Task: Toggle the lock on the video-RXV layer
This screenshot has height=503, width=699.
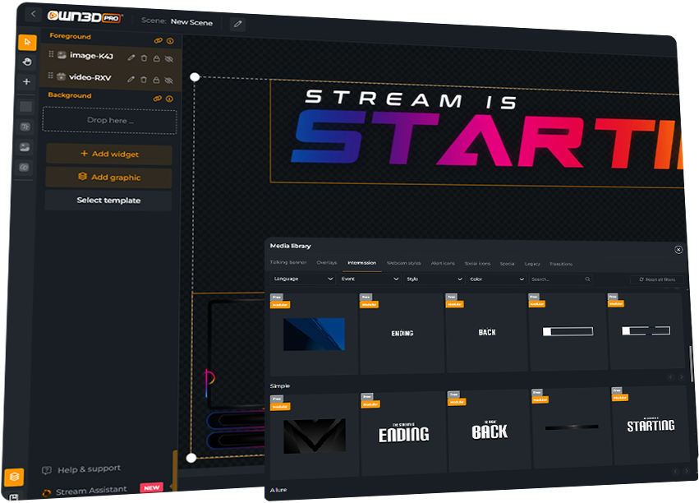Action: point(156,80)
